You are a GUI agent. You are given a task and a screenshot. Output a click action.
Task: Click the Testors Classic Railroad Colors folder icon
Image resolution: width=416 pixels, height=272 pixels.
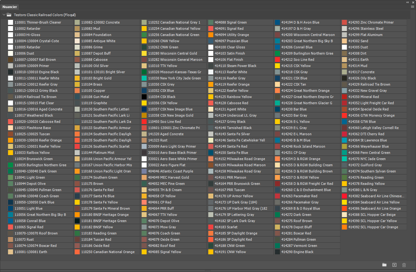tap(9, 15)
